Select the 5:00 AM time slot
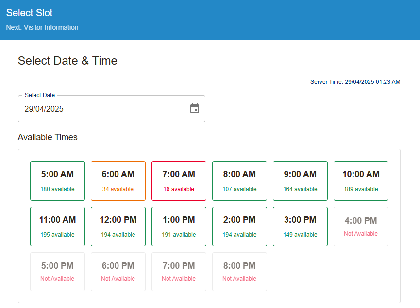The width and height of the screenshot is (420, 308). click(57, 180)
